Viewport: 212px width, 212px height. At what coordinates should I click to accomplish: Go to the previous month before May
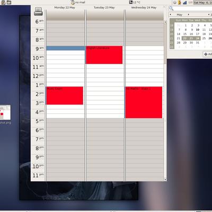(171, 14)
